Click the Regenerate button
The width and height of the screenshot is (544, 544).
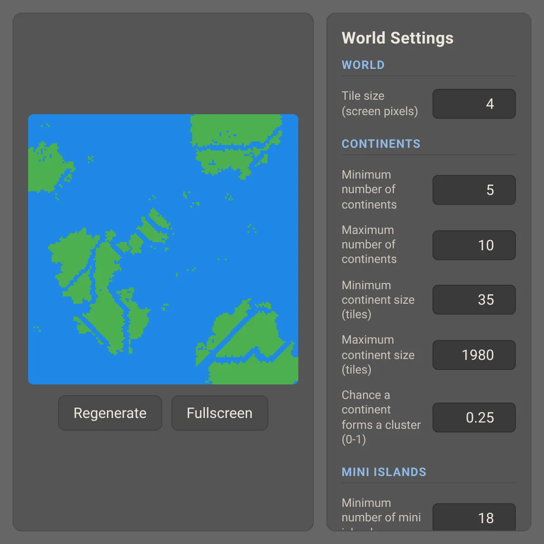pos(110,413)
